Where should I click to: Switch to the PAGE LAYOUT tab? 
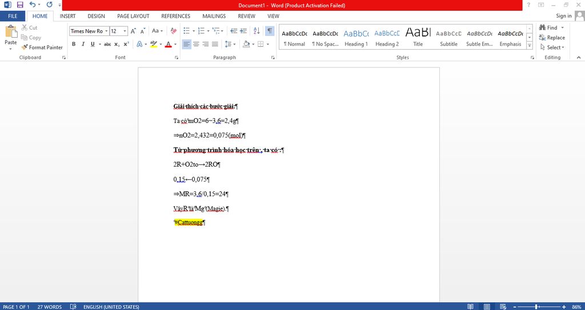point(133,16)
